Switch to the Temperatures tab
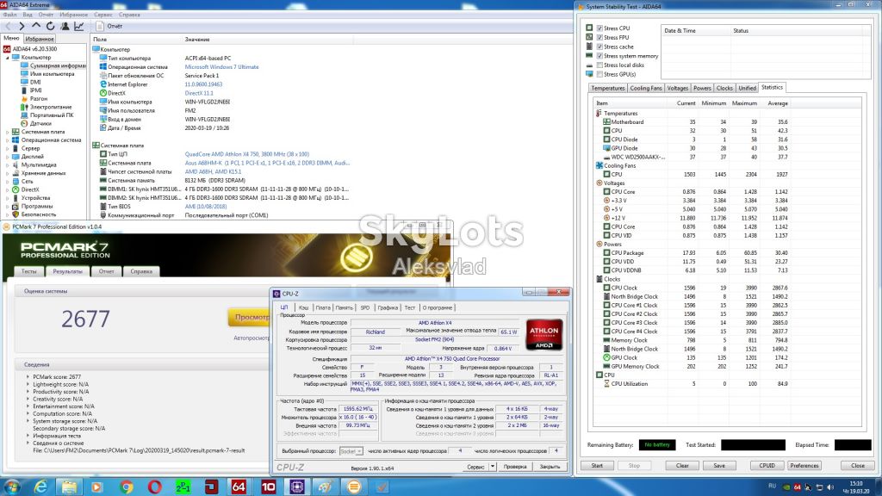 tap(607, 89)
